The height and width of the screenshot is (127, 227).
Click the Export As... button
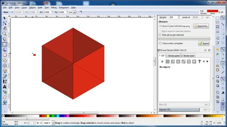tap(201, 26)
